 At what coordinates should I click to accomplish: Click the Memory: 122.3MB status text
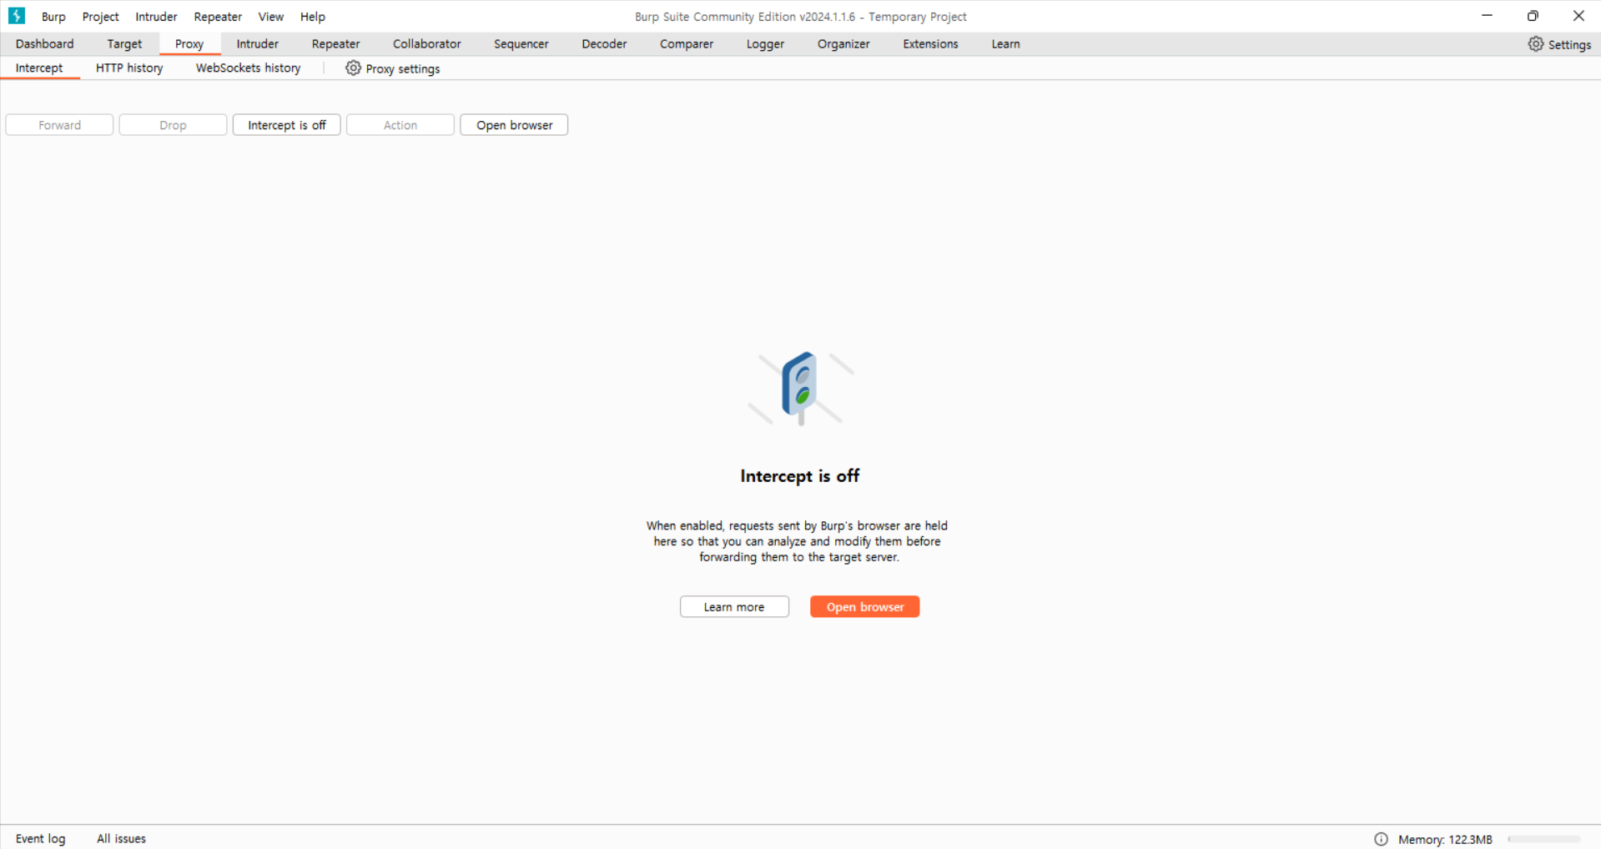point(1445,840)
